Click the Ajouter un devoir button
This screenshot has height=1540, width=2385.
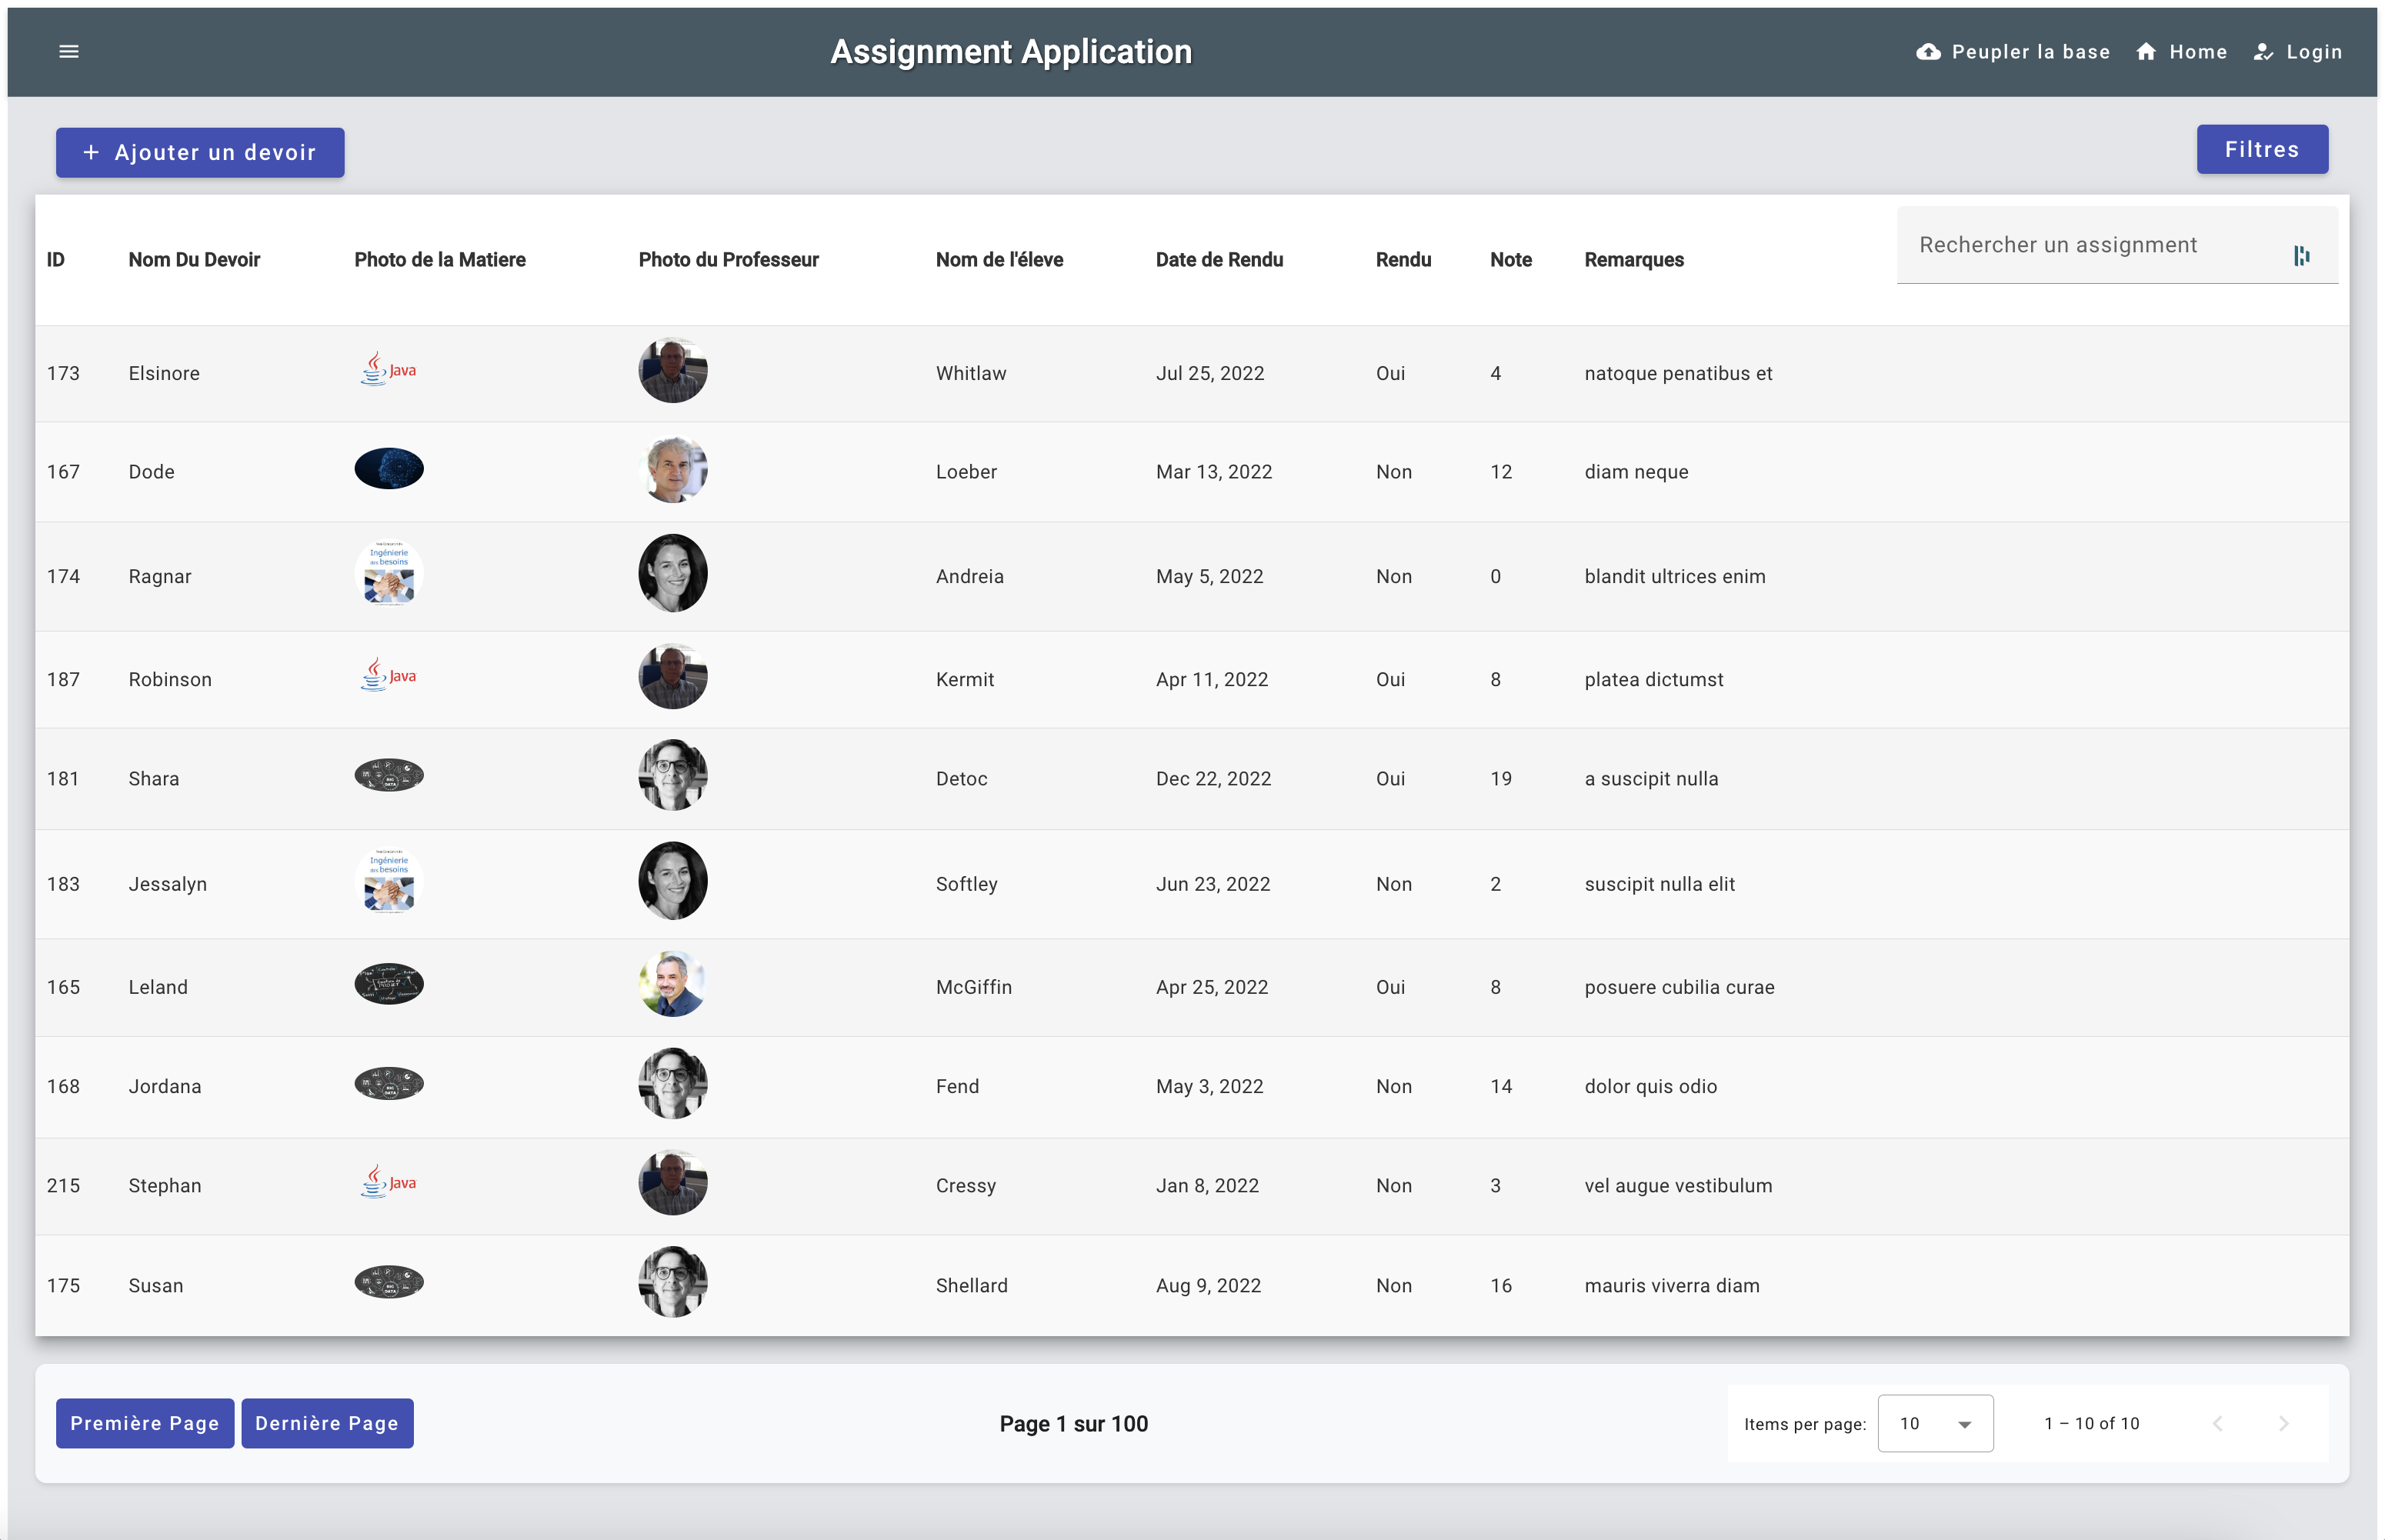tap(199, 152)
